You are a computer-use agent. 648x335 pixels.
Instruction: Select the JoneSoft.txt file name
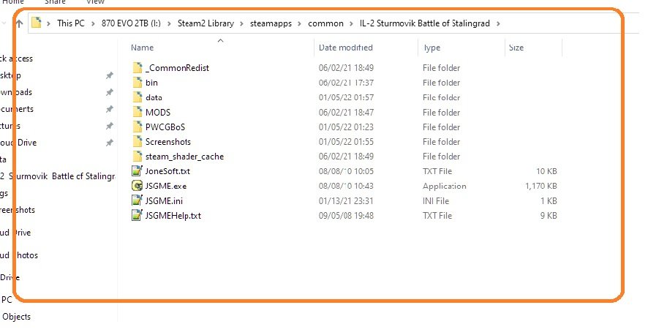167,171
